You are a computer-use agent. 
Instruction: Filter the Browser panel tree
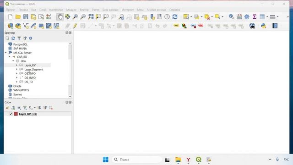click(19, 38)
